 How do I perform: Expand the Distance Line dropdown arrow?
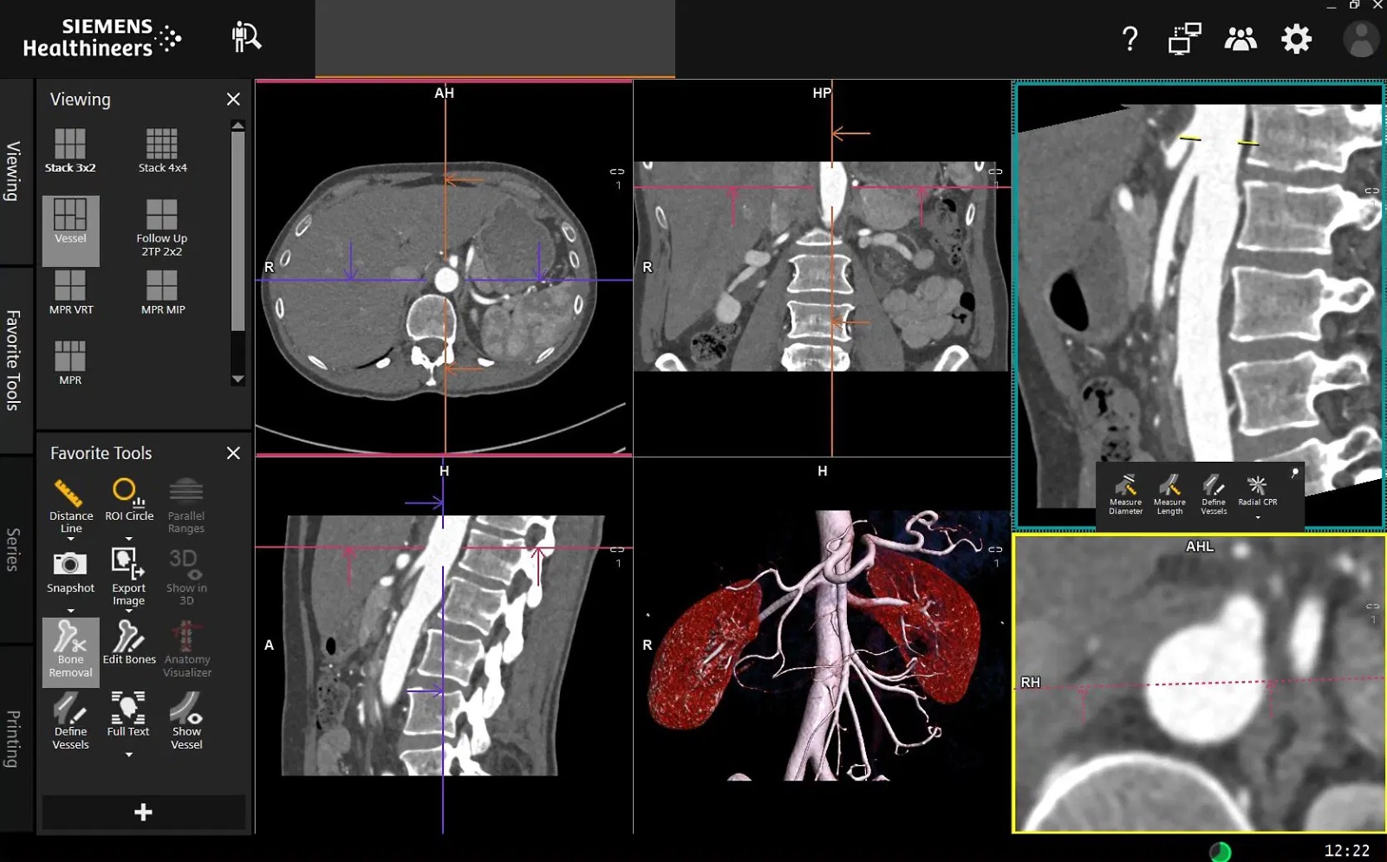[71, 539]
